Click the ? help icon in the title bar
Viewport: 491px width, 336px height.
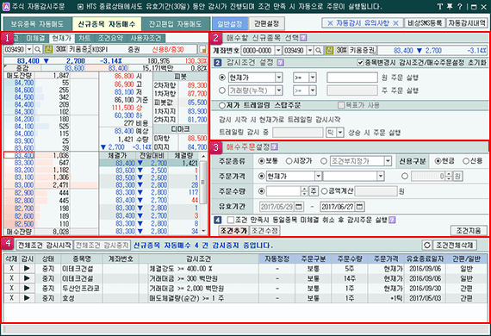(460, 7)
